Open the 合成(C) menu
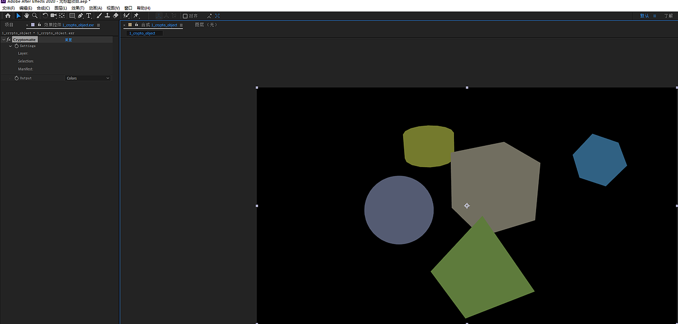The height and width of the screenshot is (324, 678). click(x=43, y=8)
